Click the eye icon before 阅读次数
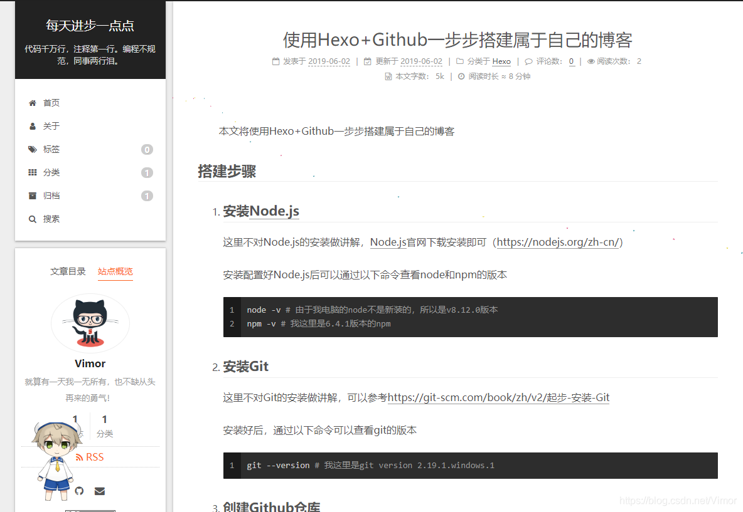Image resolution: width=743 pixels, height=512 pixels. point(591,61)
